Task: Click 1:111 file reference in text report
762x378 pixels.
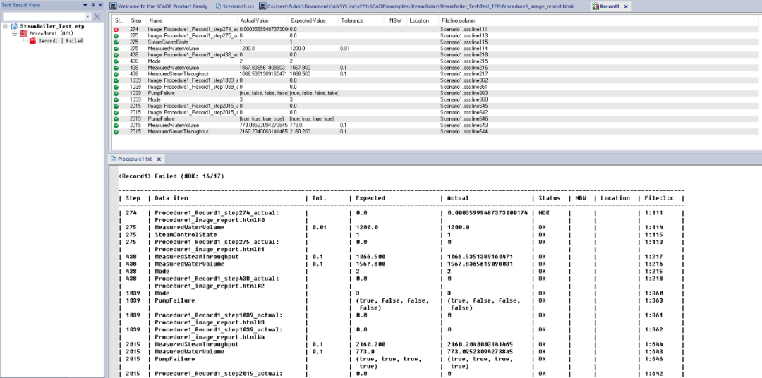Action: [x=652, y=213]
